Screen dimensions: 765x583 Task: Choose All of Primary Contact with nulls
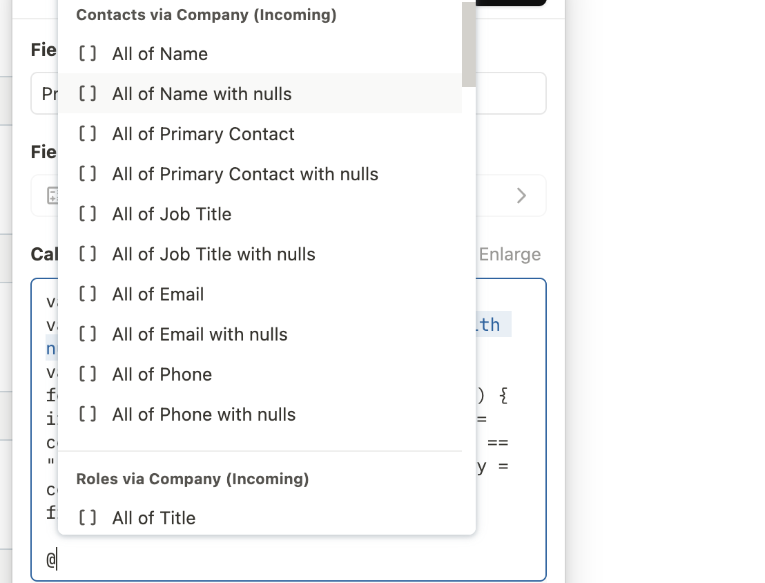(260, 174)
